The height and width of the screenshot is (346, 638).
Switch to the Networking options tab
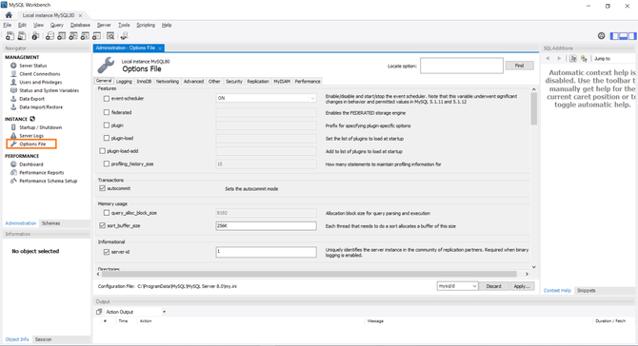click(168, 81)
